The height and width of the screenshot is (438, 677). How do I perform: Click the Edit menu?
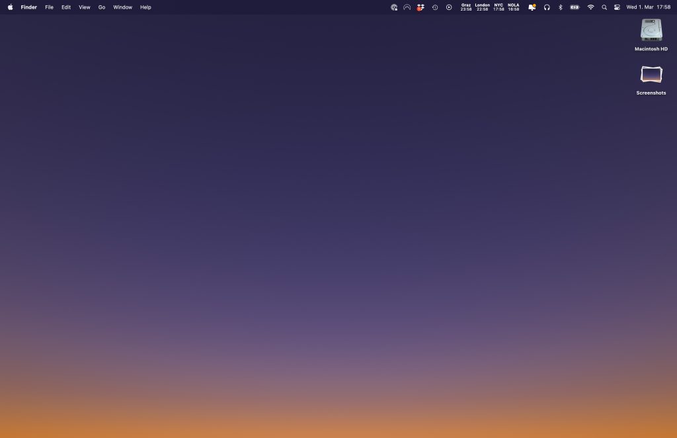tap(66, 7)
